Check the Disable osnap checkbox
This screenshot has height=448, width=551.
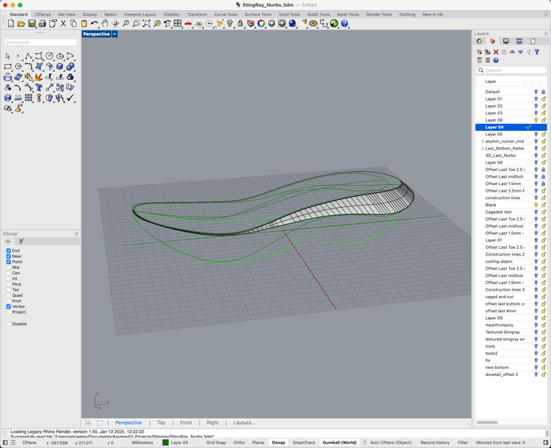tap(8, 324)
